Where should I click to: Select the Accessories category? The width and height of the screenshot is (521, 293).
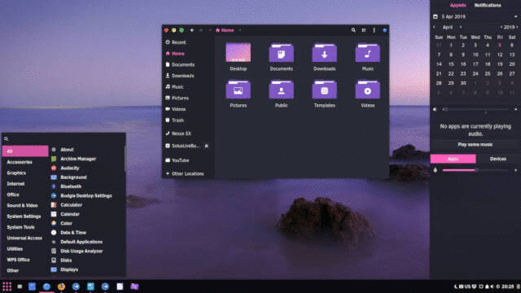point(25,162)
